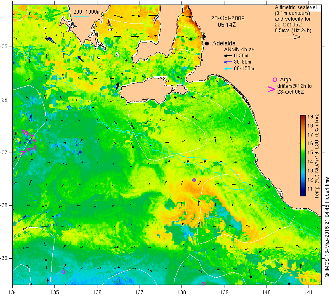The width and height of the screenshot is (330, 297).
Task: Click the 200 1000m depth label
Action: (87, 12)
